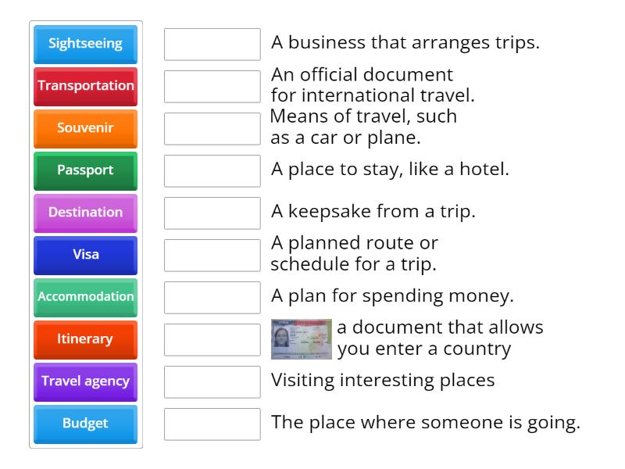Select the Destination tile
The height and width of the screenshot is (469, 625).
click(x=84, y=213)
